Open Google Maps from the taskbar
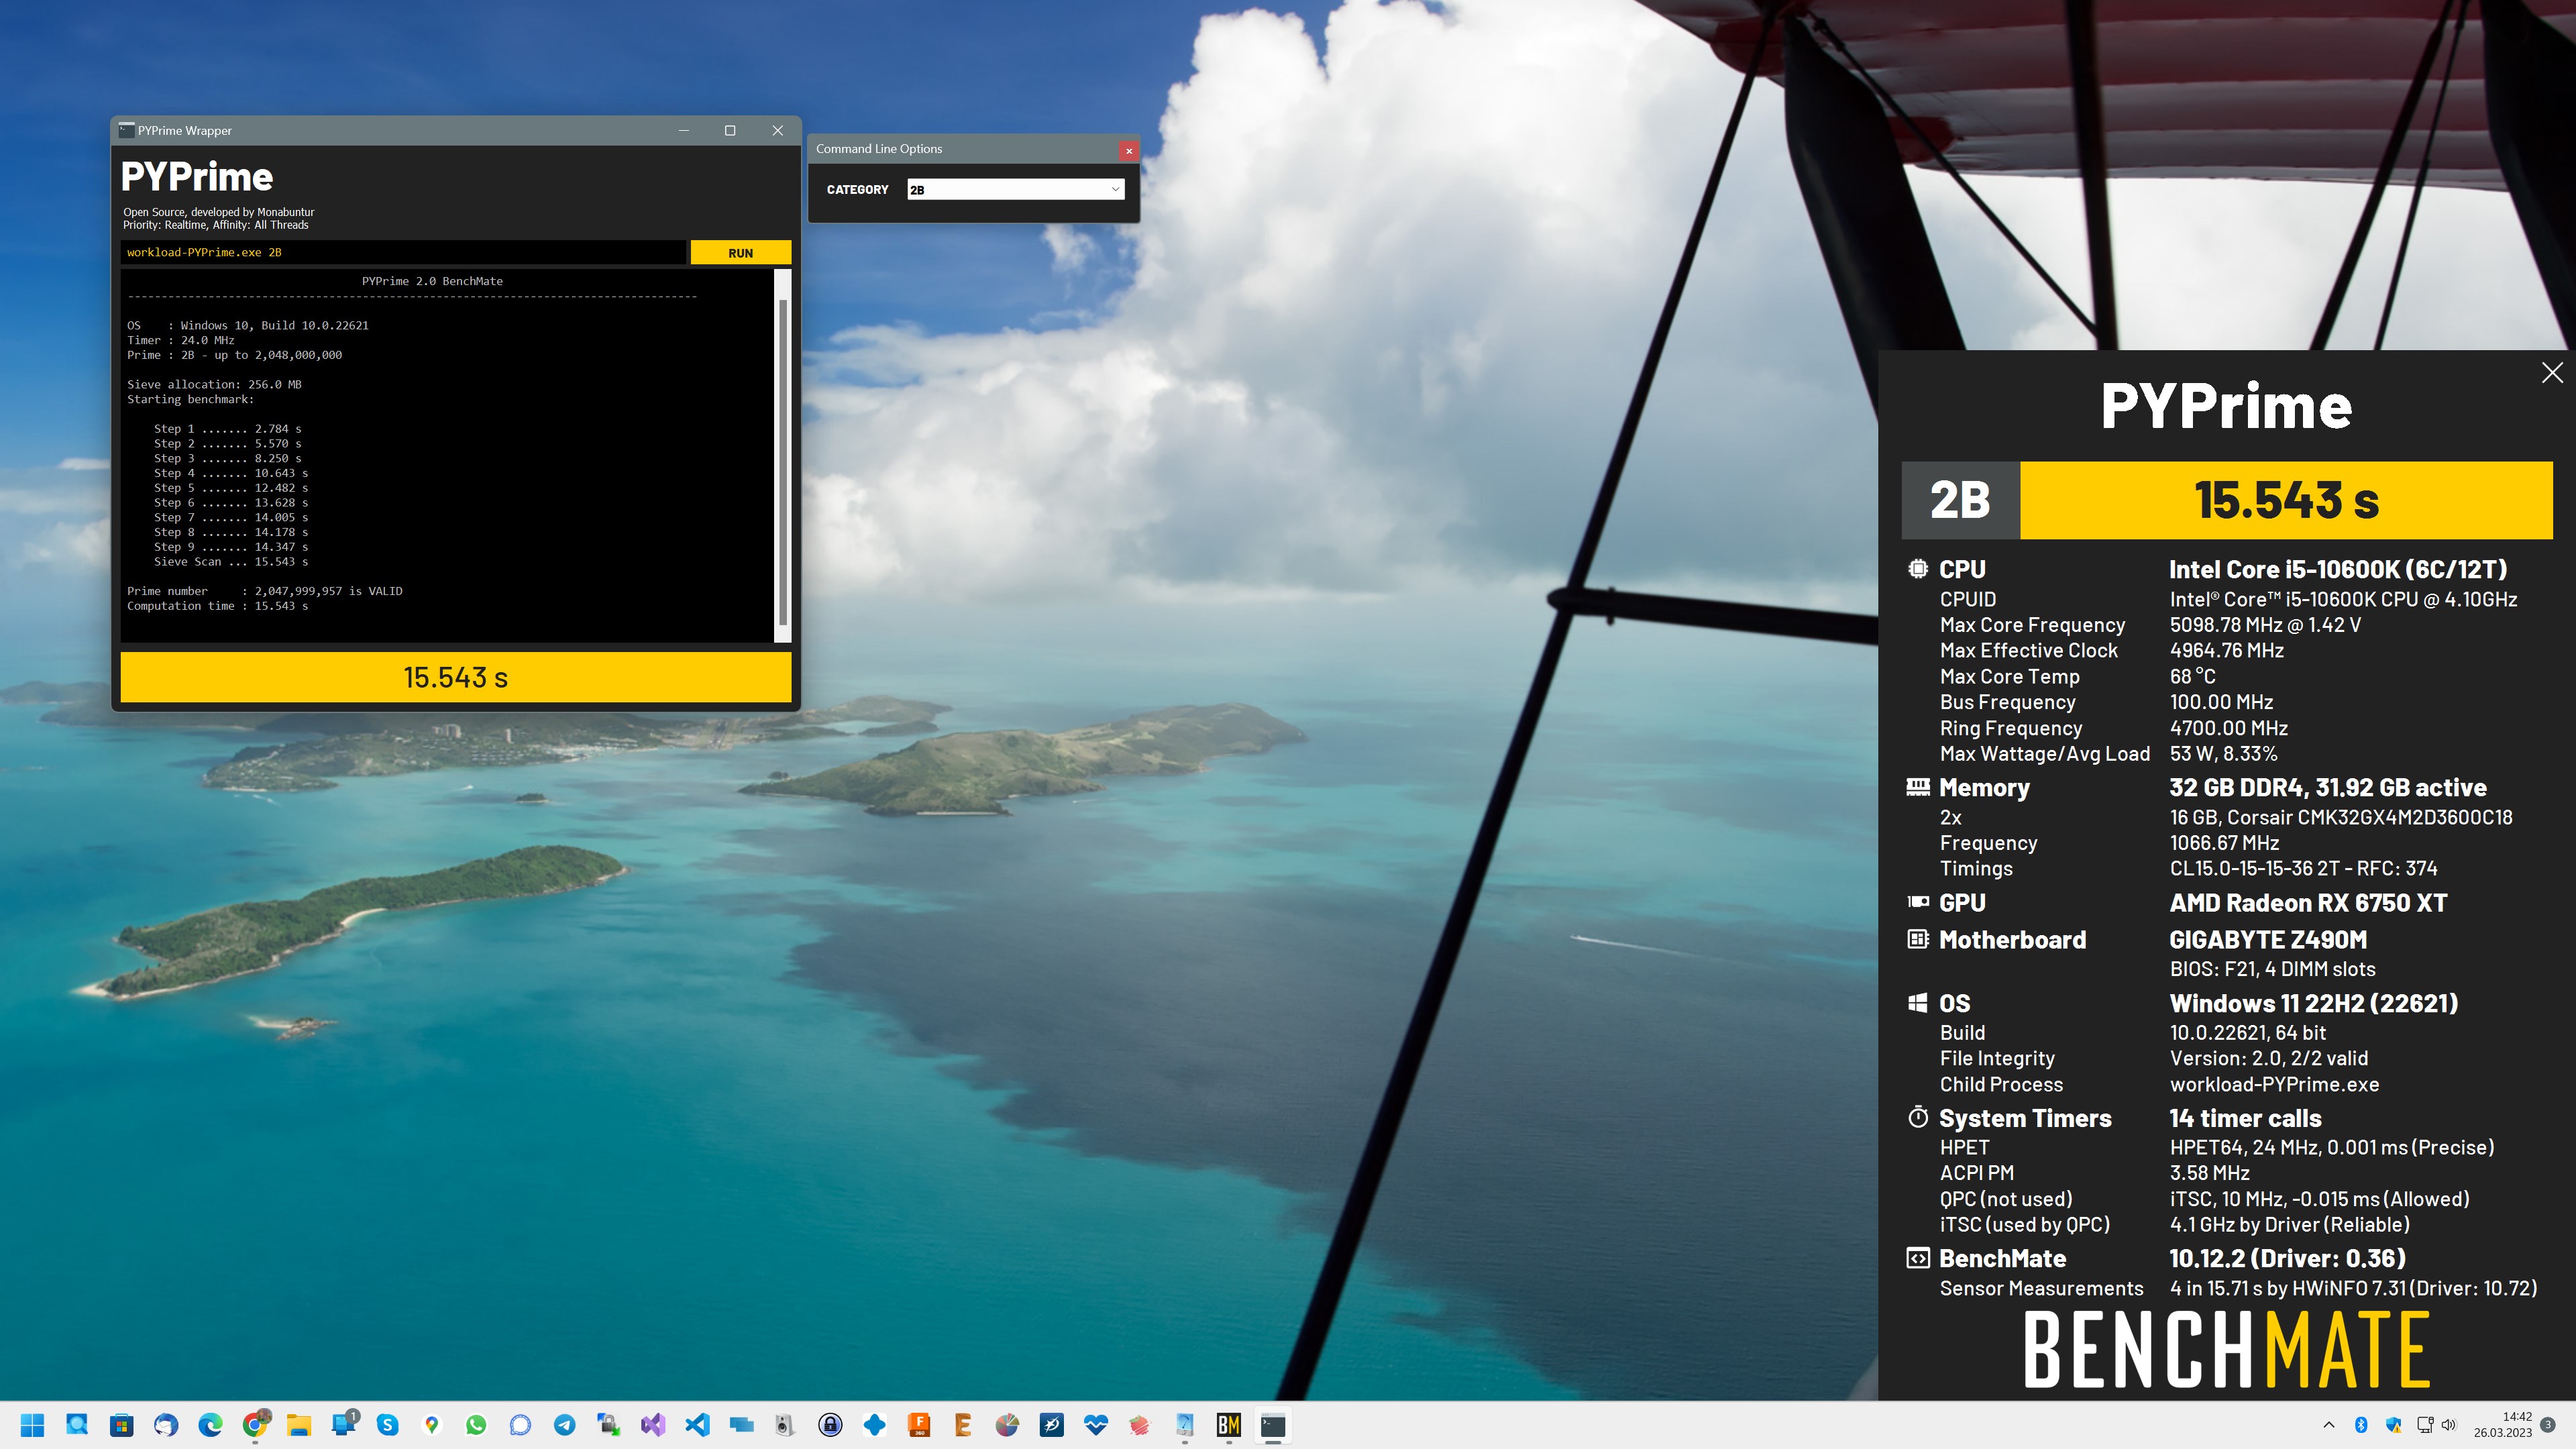2576x1449 pixels. [432, 1425]
